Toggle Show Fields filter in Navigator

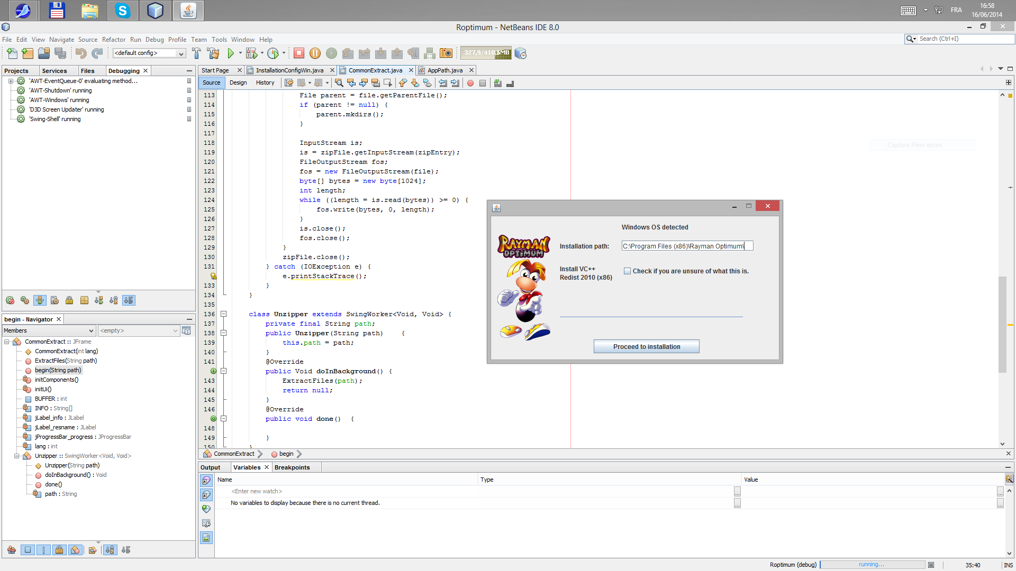tap(28, 550)
